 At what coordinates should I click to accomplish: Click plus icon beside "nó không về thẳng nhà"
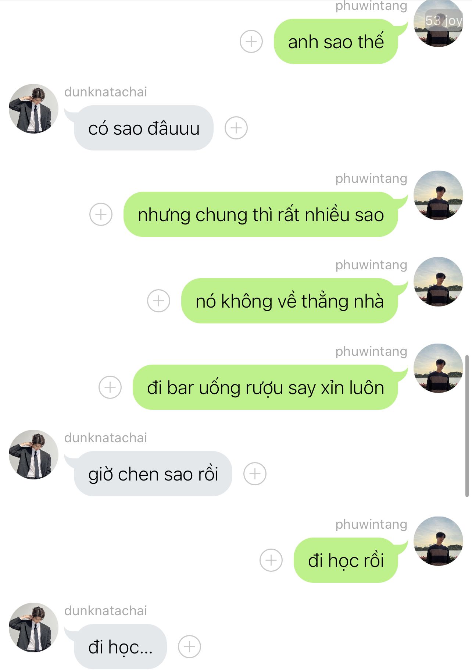coord(158,301)
